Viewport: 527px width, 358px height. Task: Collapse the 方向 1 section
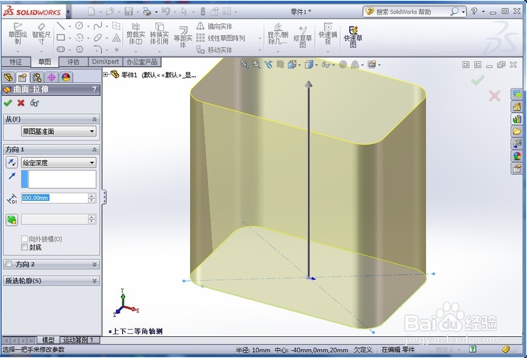94,150
